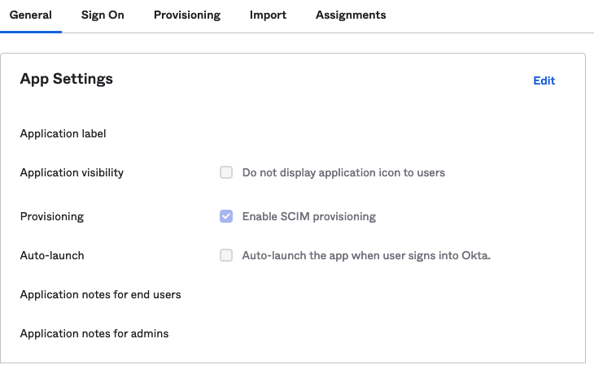Open the Sign On tab
594x369 pixels.
[103, 15]
